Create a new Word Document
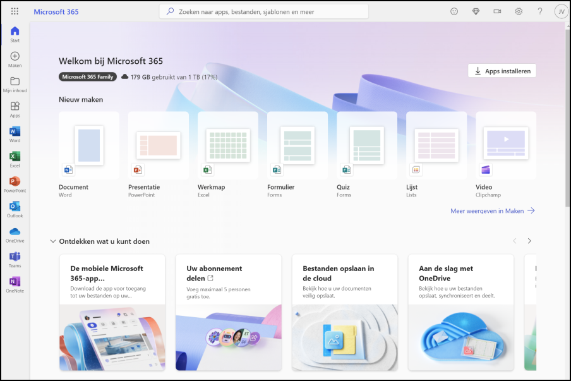This screenshot has width=571, height=381. (89, 155)
